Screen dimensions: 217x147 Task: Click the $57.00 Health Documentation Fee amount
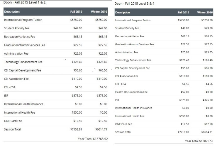[x=185, y=92]
